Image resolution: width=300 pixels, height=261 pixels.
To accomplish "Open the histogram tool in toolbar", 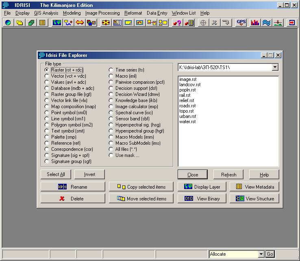I will 255,23.
